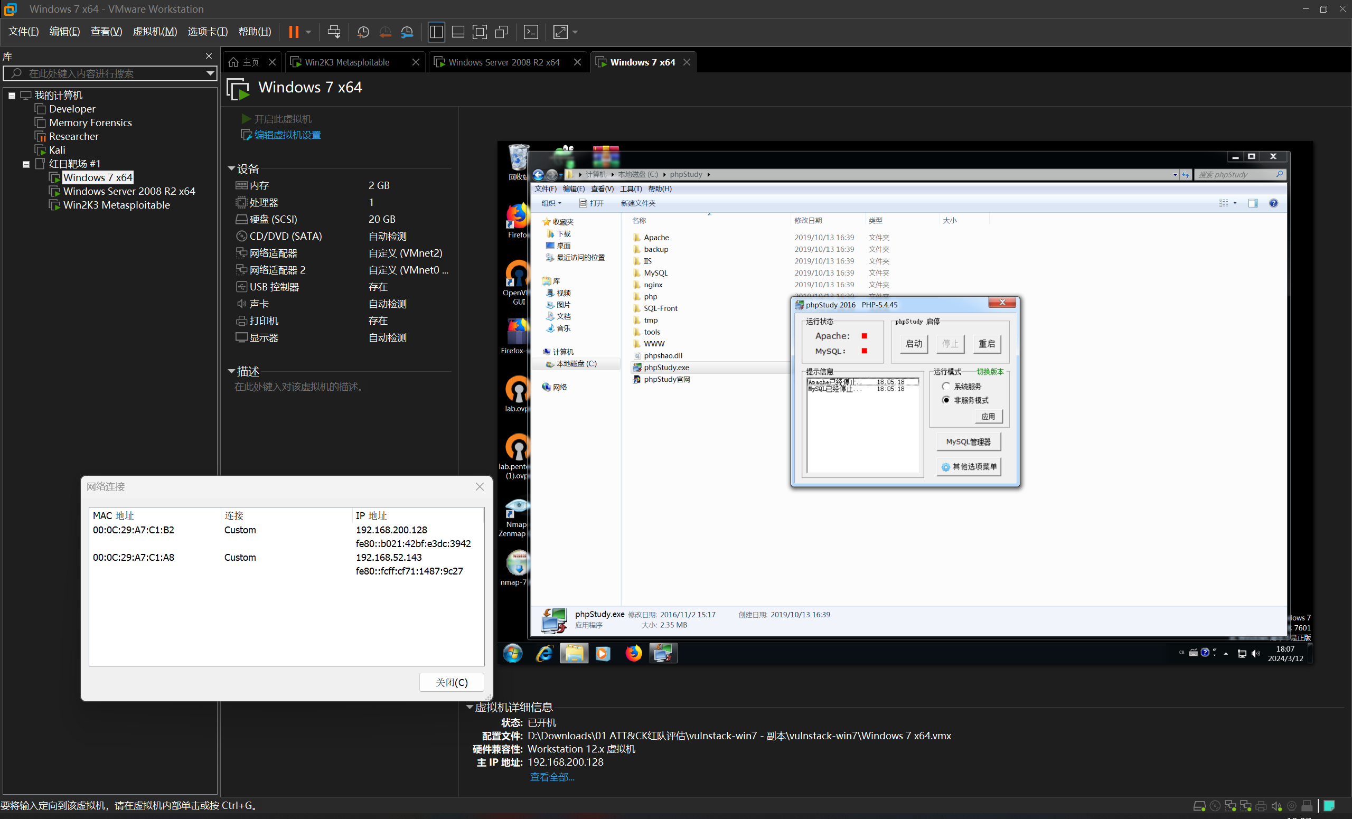Click the Explorer back arrow in phpStudy folder window

tap(538, 174)
